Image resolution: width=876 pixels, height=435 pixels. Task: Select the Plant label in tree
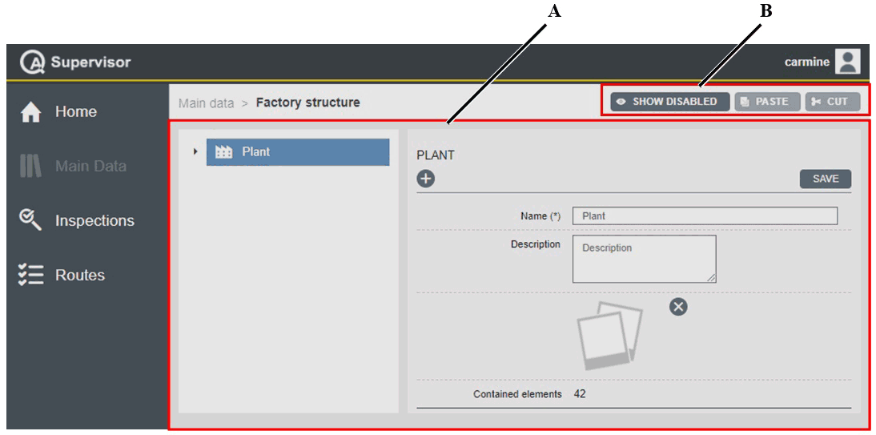(256, 152)
